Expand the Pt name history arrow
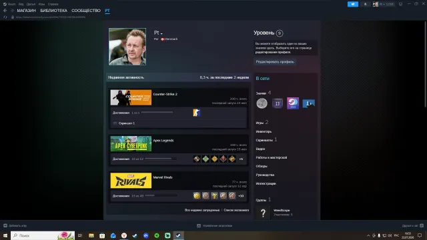The height and width of the screenshot is (240, 427). (161, 33)
